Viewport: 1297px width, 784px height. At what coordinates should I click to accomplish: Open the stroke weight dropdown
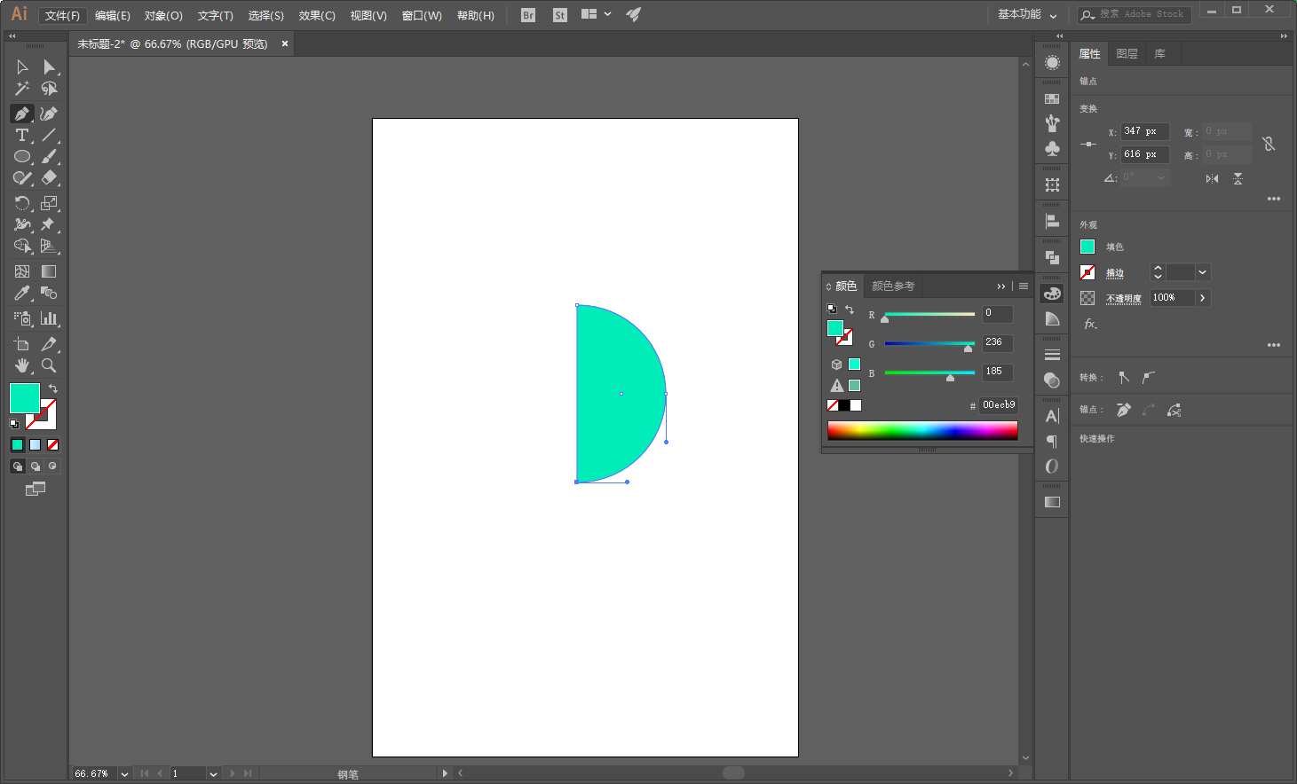[1202, 272]
